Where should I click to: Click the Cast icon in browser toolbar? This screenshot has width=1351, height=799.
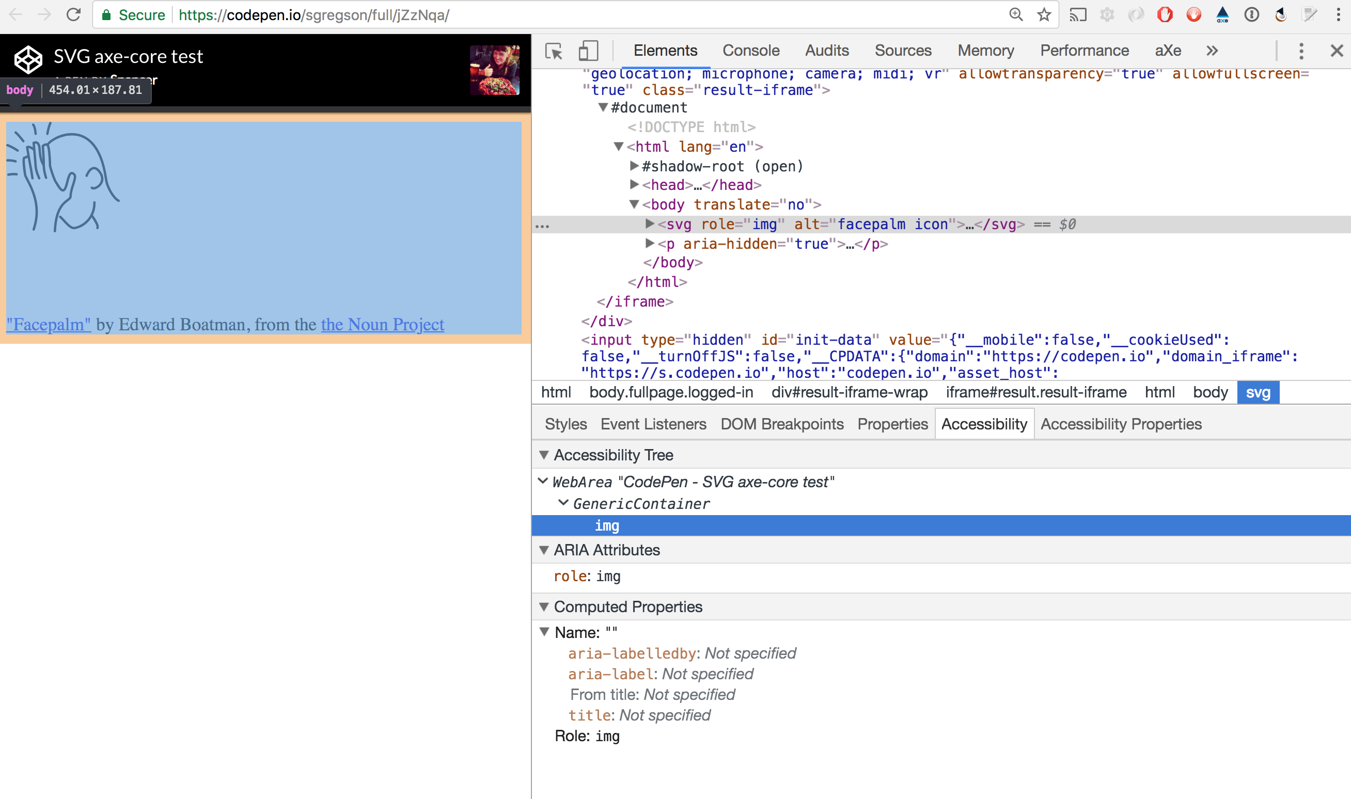point(1078,14)
